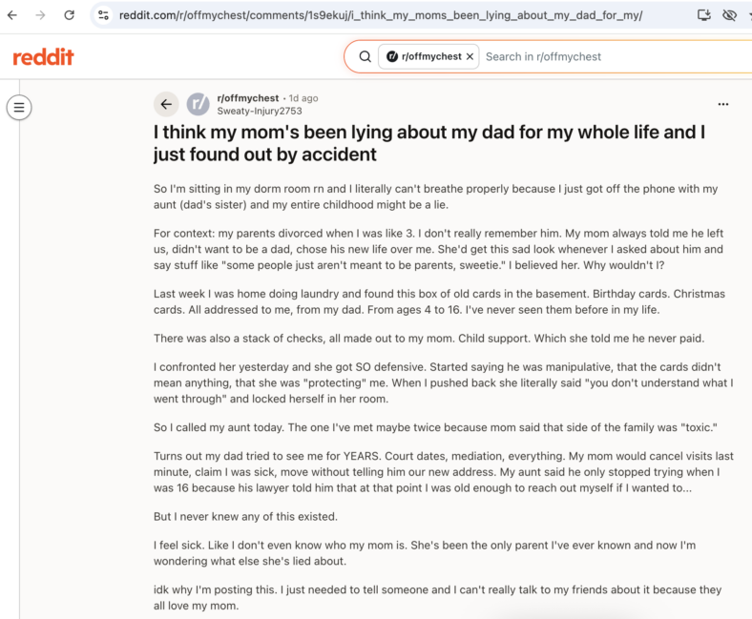This screenshot has height=619, width=752.
Task: Click the post back arrow button
Action: tap(166, 104)
